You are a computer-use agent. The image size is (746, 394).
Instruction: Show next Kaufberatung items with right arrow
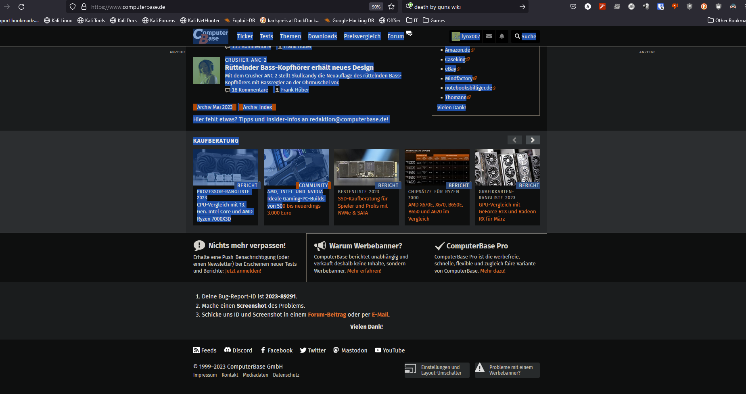[533, 140]
